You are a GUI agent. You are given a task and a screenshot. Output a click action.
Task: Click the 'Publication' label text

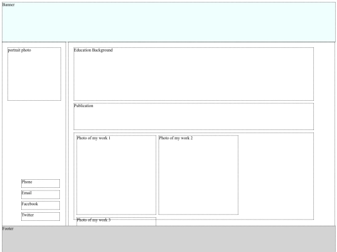click(x=84, y=106)
